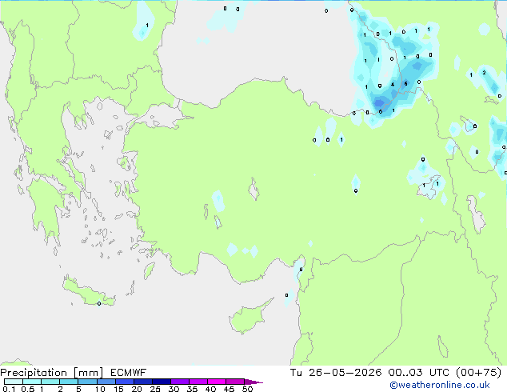The image size is (507, 392).
Task: Click the 15–20 mm royal blue legend swatch
Action: pyautogui.click(x=125, y=382)
